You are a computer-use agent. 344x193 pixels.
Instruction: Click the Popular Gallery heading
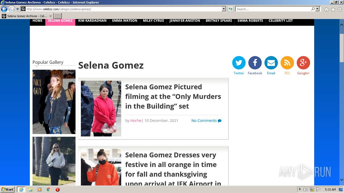[x=48, y=62]
